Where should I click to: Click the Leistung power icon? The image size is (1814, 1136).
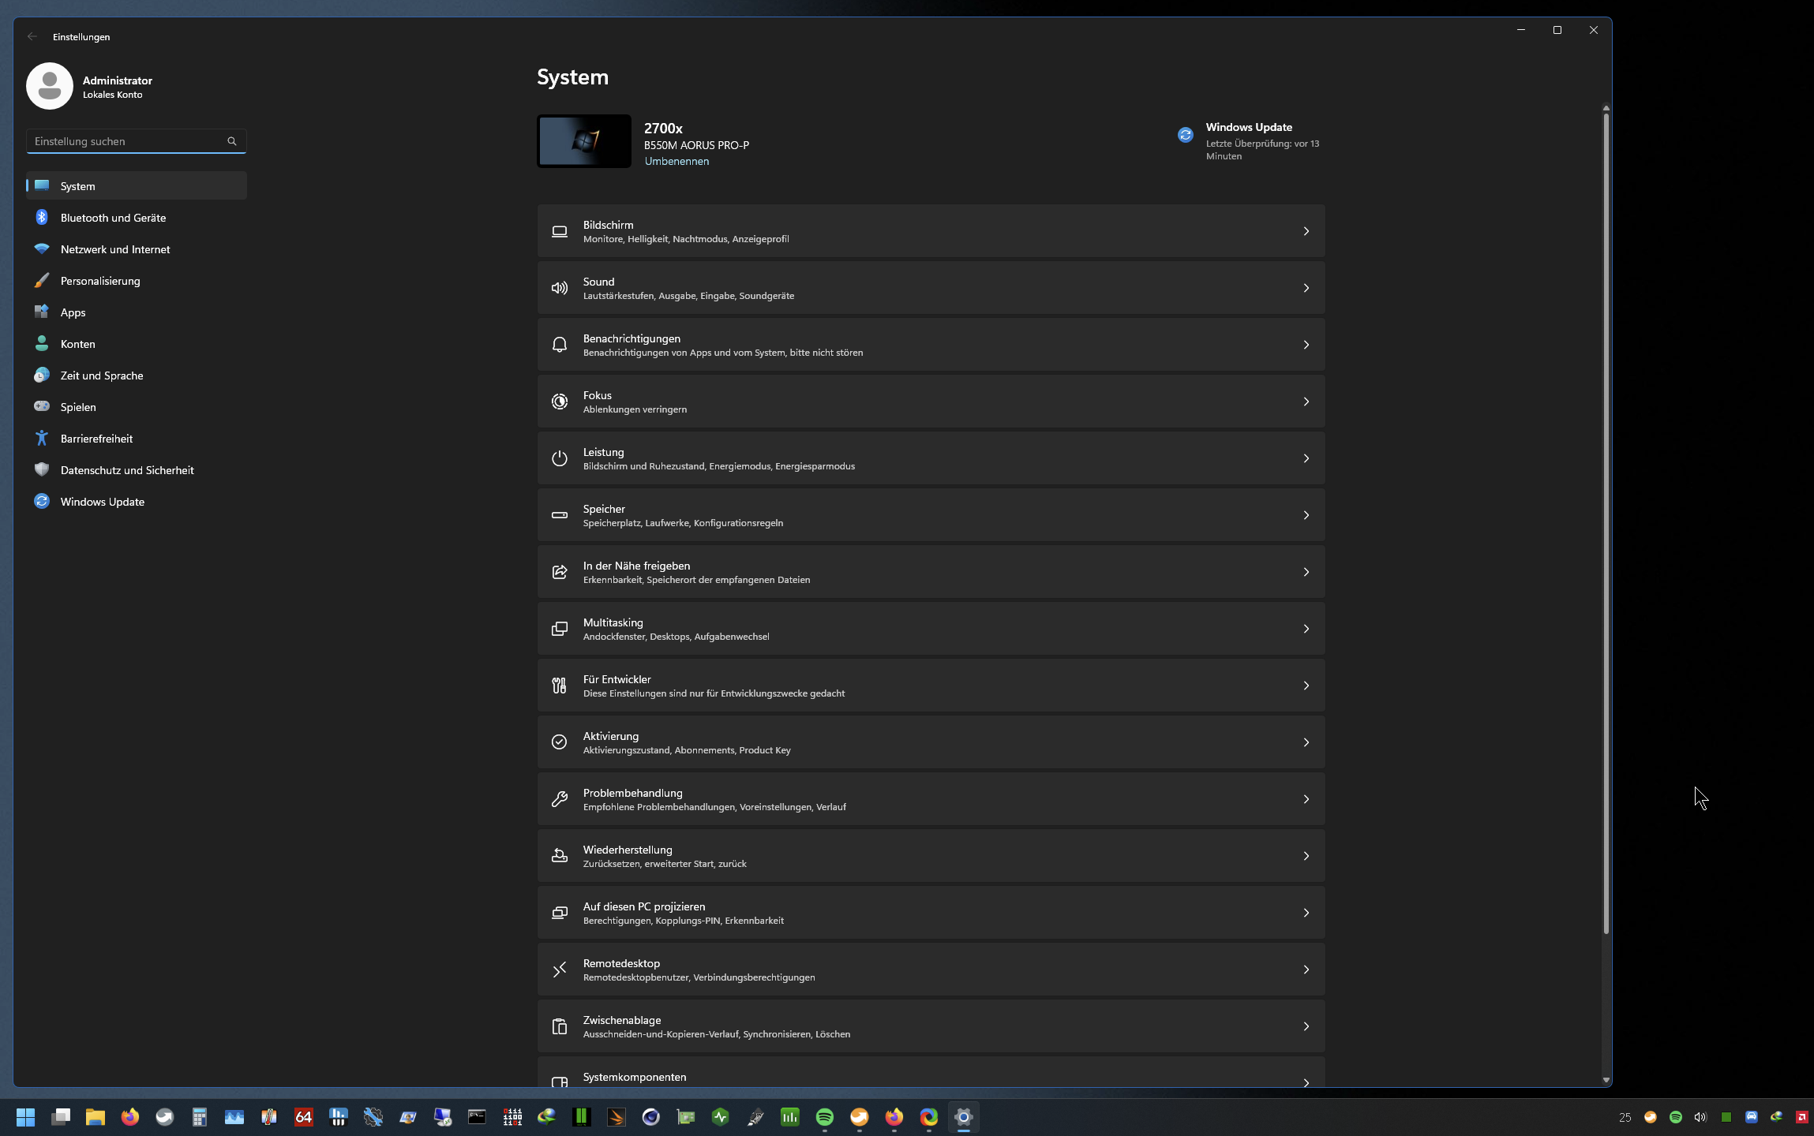[x=560, y=458]
